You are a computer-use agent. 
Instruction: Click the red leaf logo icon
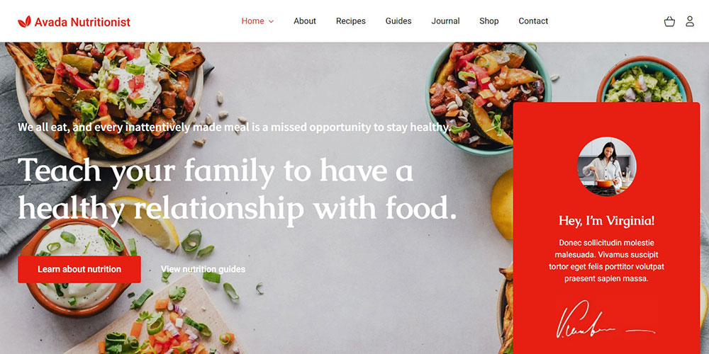coord(24,22)
